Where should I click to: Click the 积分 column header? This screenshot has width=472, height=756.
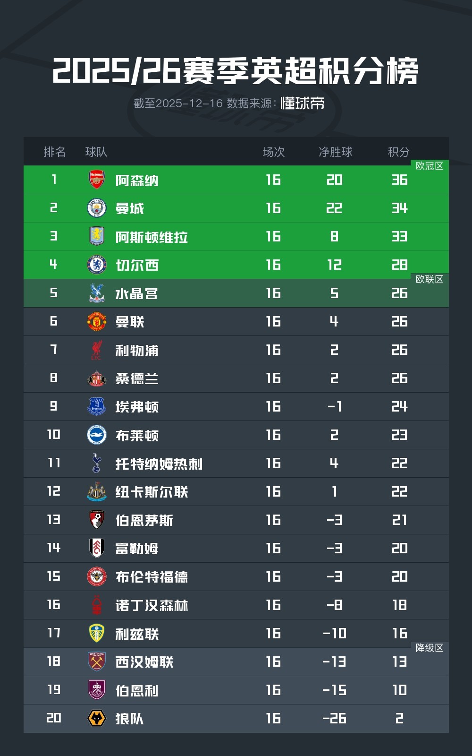click(x=398, y=152)
